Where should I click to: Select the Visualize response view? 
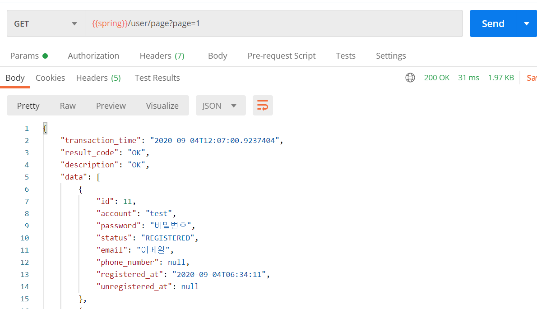(x=162, y=106)
